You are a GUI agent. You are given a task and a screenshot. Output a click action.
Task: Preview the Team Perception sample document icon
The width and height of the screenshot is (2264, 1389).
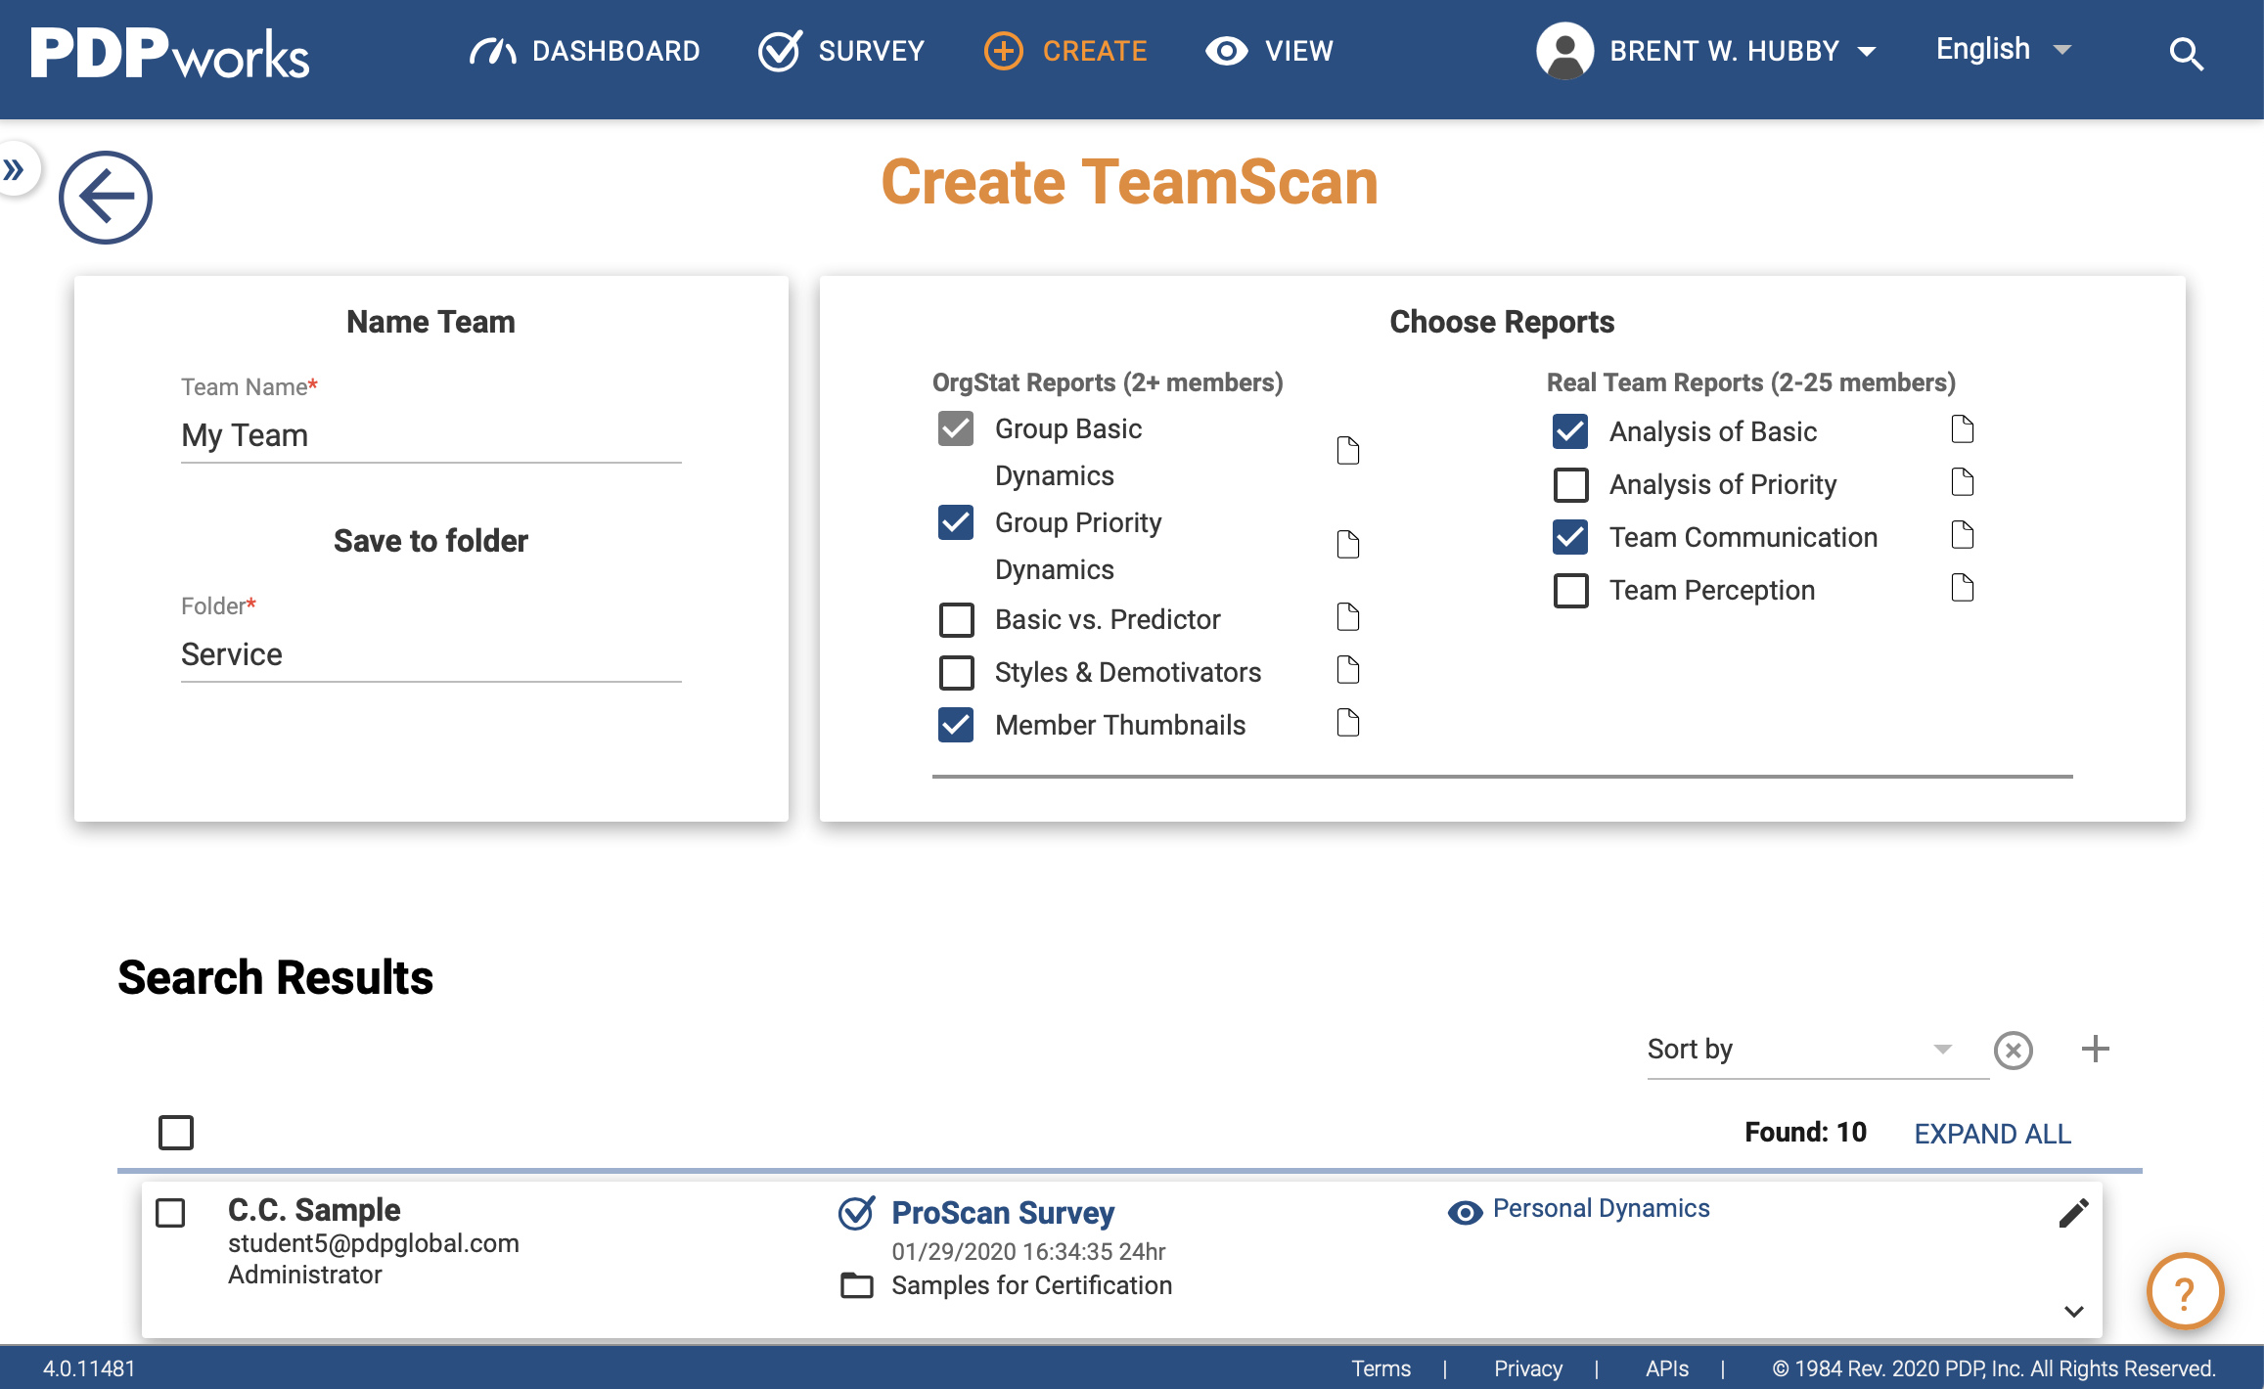(1962, 589)
